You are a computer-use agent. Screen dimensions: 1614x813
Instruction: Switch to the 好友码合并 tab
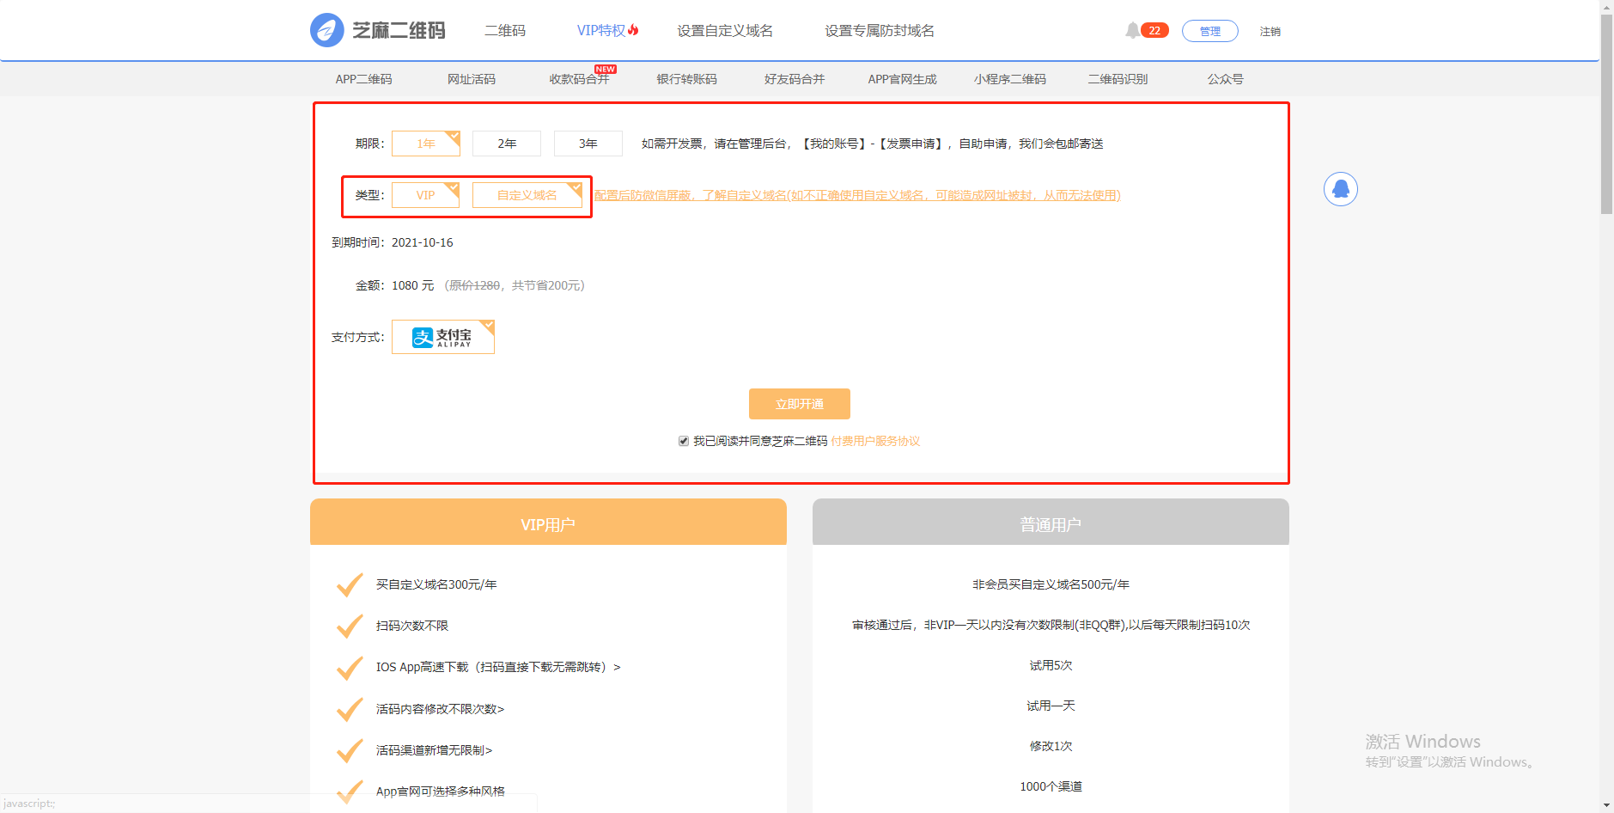tap(795, 79)
